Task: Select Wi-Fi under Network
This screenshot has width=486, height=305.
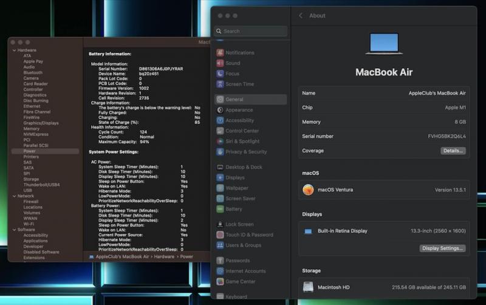Action: (x=29, y=224)
